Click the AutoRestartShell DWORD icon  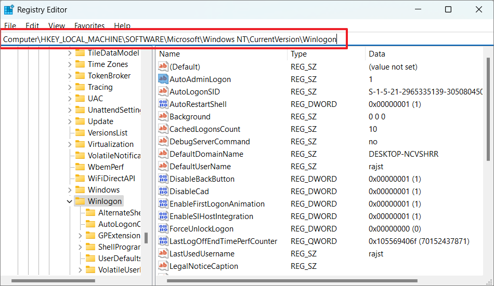[163, 104]
